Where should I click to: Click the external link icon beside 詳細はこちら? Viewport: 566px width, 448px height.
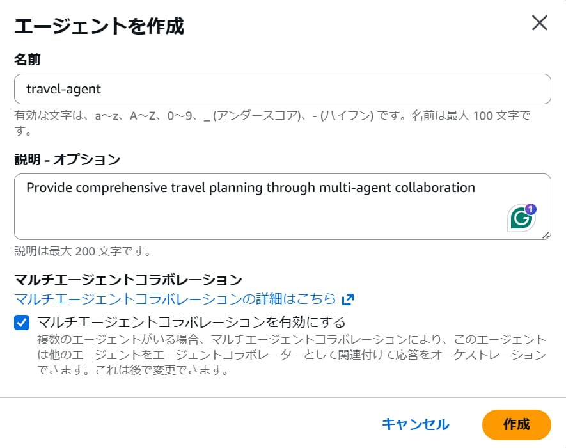pos(348,299)
